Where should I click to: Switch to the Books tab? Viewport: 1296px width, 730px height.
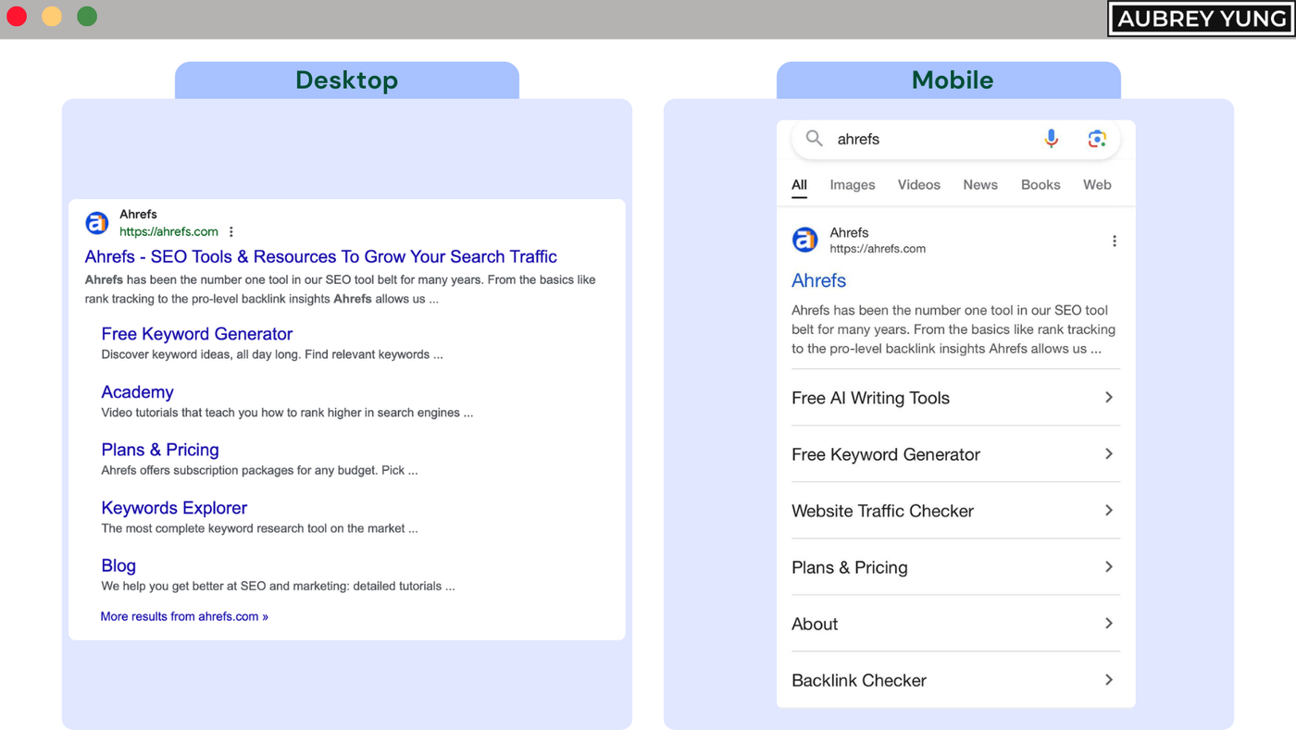coord(1040,184)
